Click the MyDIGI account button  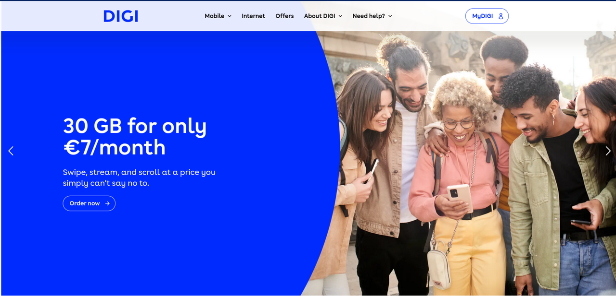coord(487,16)
